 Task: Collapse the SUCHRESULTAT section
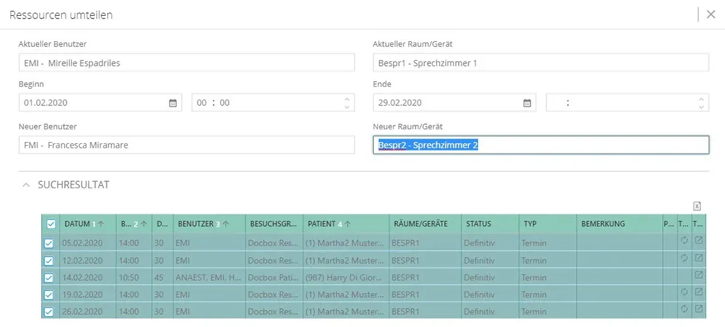(27, 185)
